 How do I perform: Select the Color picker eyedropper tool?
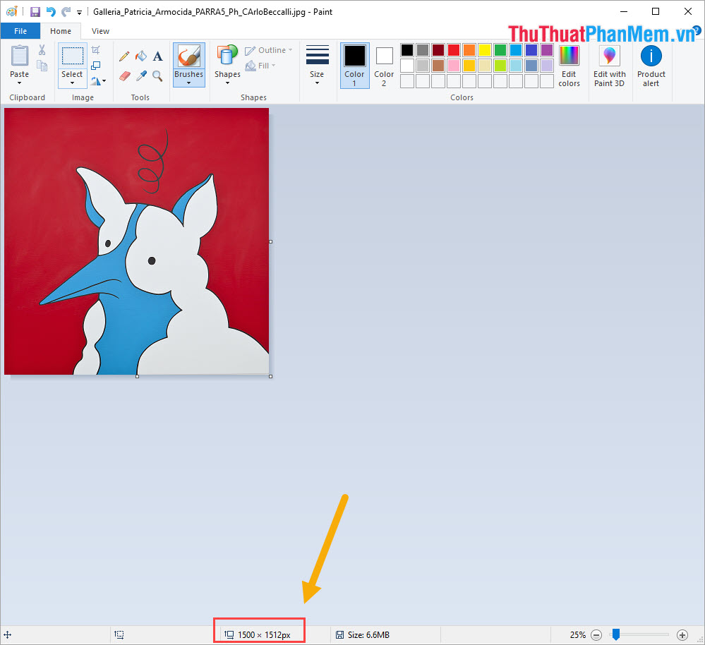click(141, 76)
